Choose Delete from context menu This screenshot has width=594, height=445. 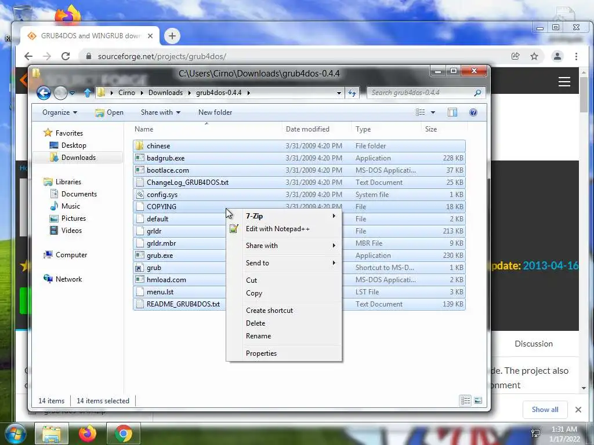coord(284,323)
